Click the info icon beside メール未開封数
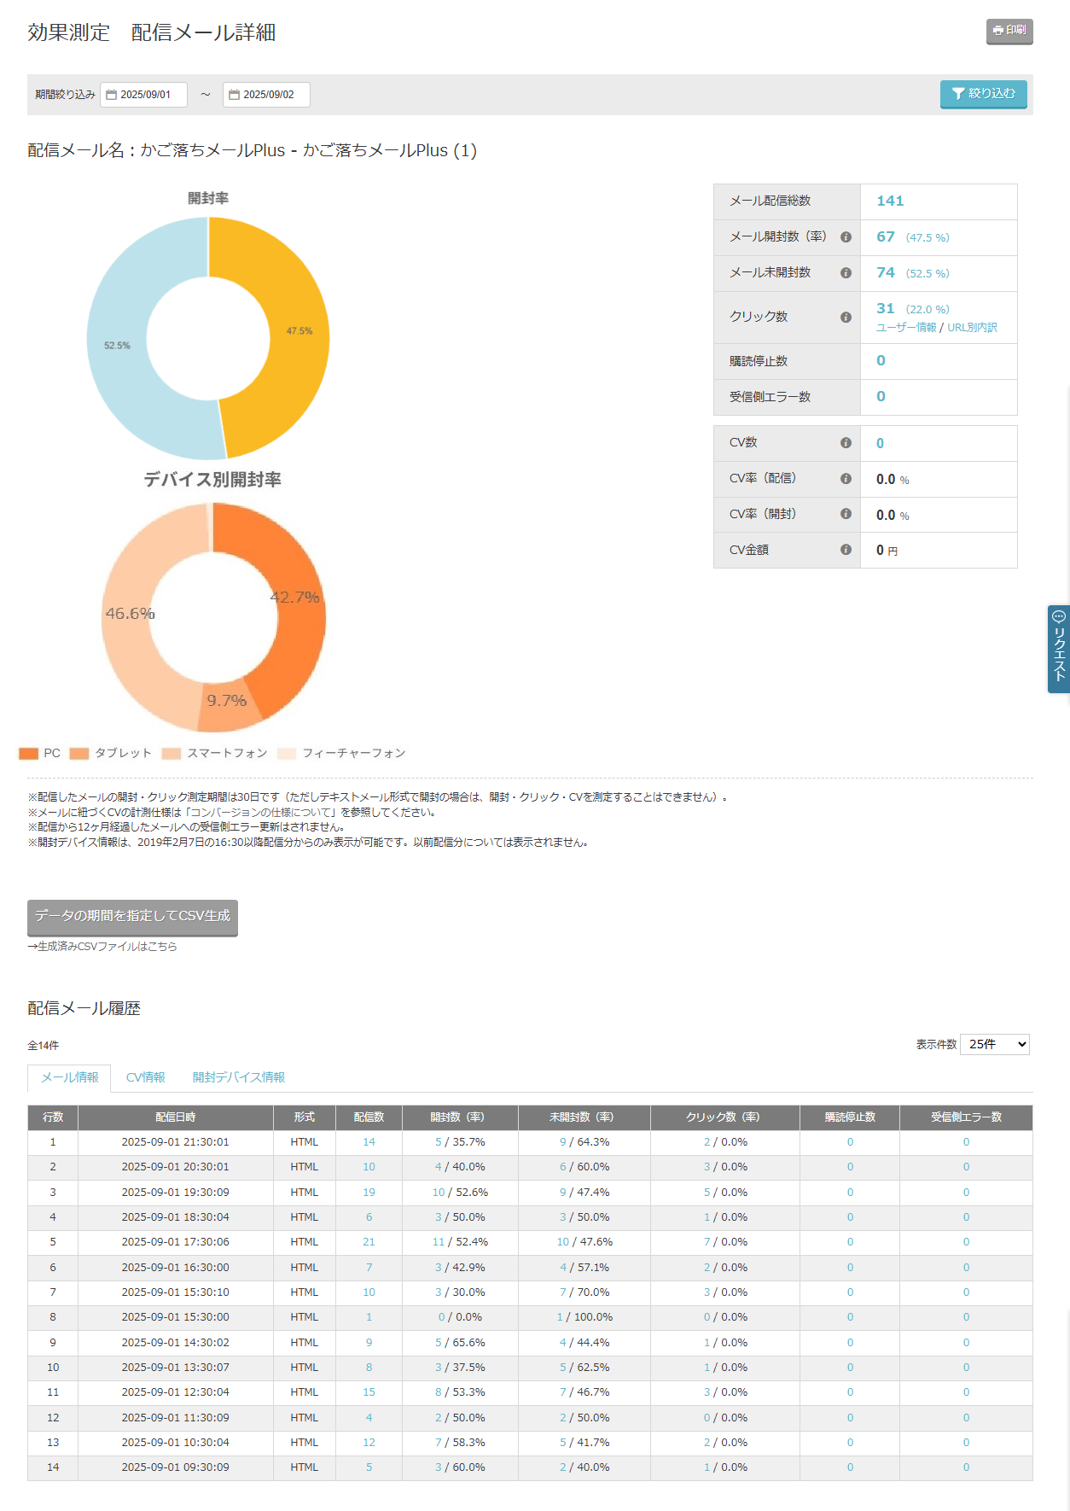The image size is (1070, 1511). click(846, 273)
